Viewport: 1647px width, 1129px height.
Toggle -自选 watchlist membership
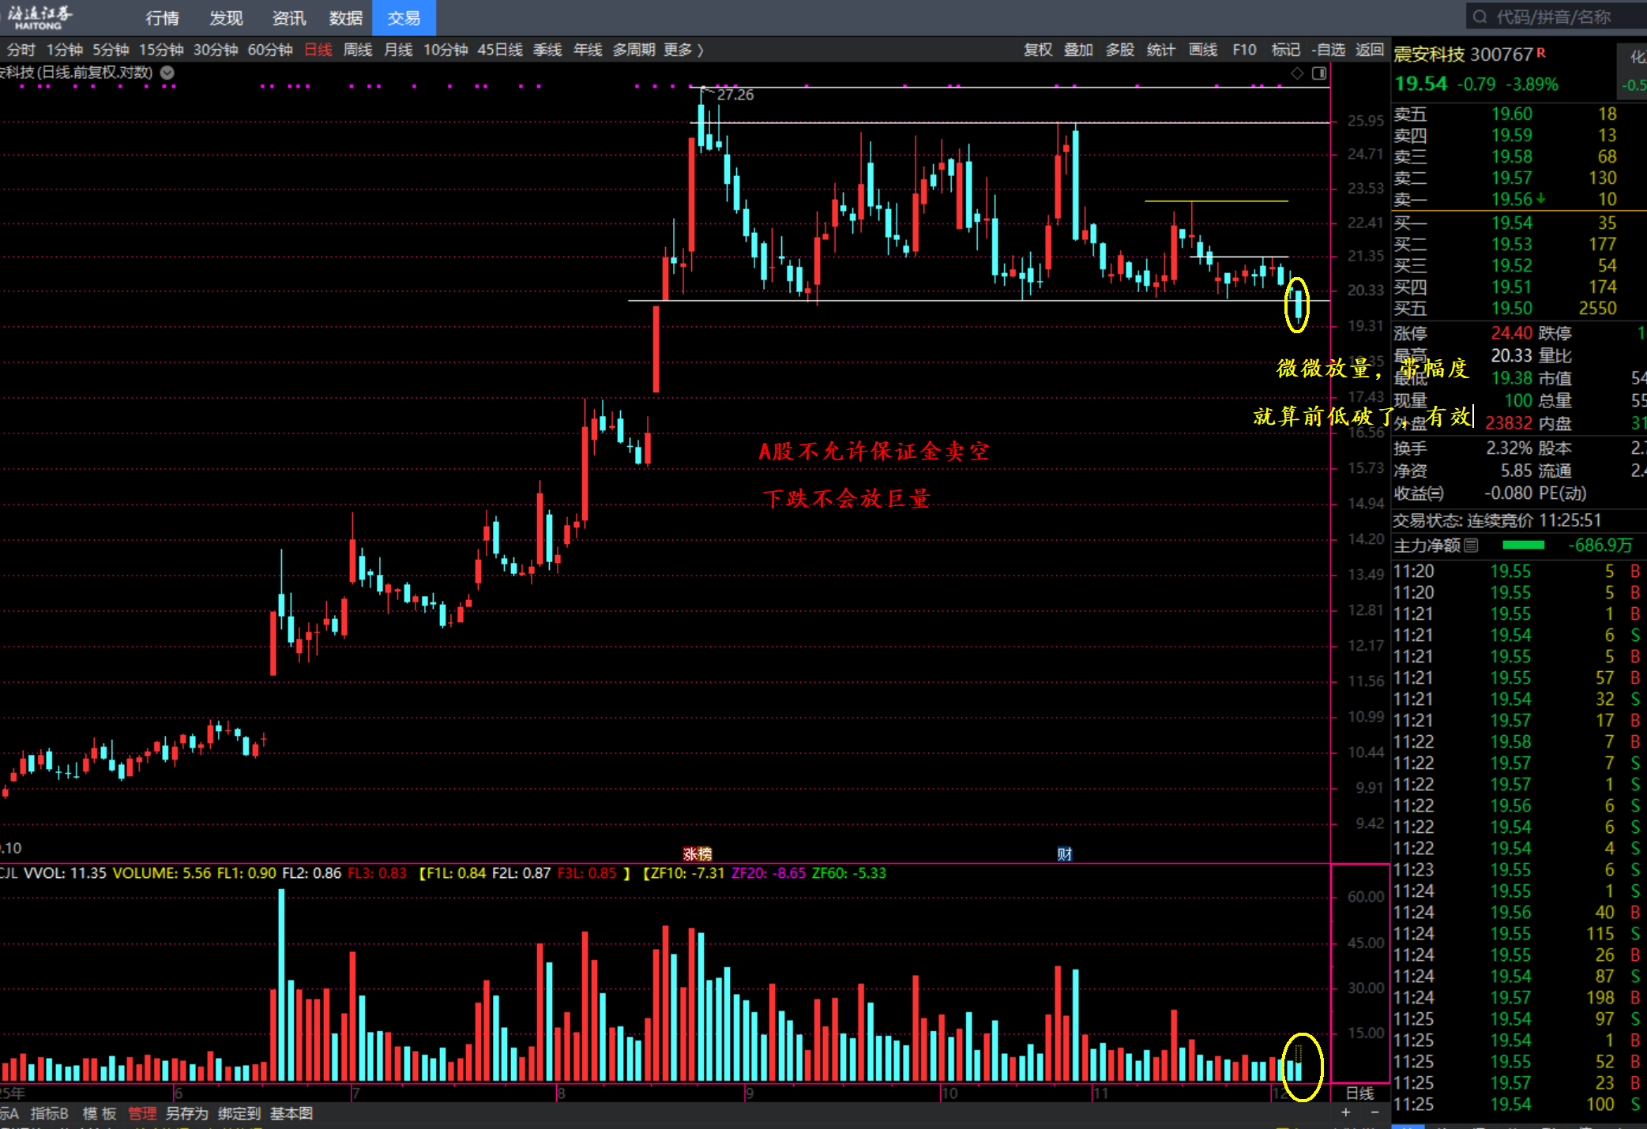click(1328, 50)
